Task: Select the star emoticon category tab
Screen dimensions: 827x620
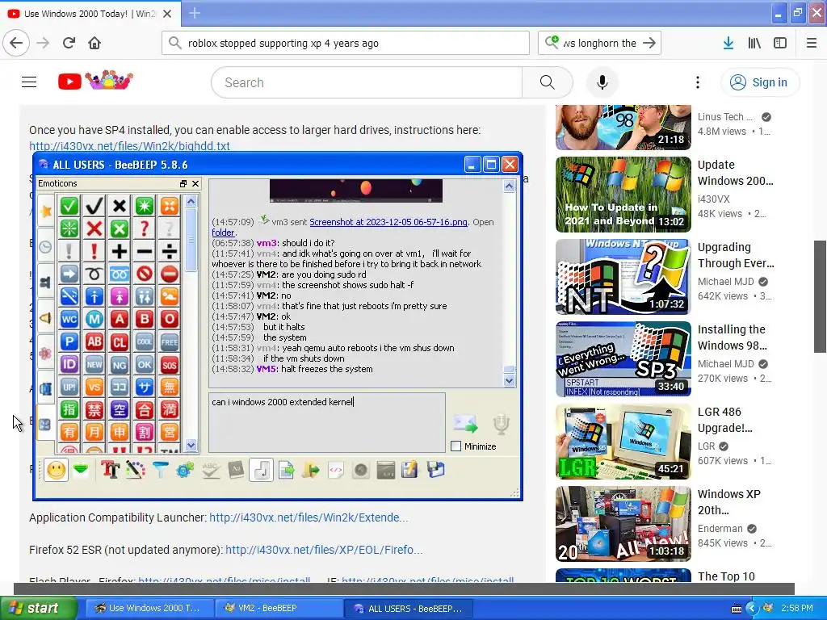Action: (x=46, y=211)
